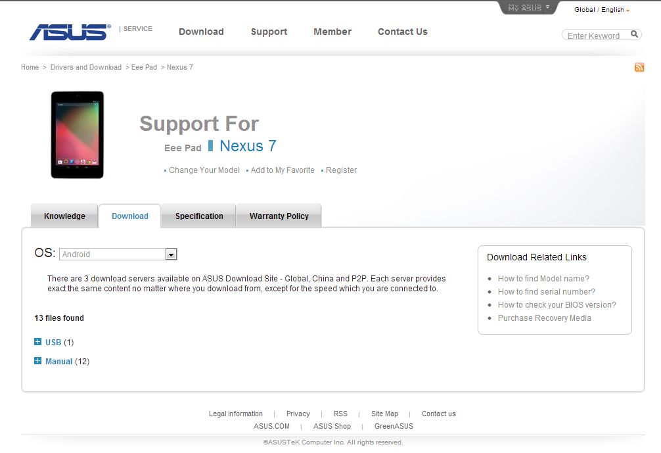The height and width of the screenshot is (453, 661).
Task: Open the Support top navigation menu
Action: pyautogui.click(x=269, y=32)
